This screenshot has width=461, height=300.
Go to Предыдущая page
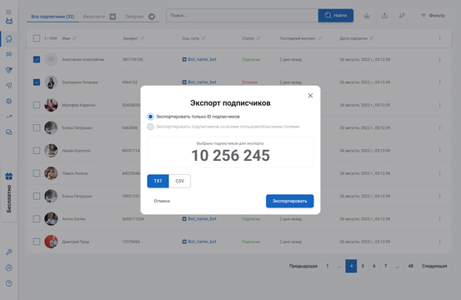point(303,266)
